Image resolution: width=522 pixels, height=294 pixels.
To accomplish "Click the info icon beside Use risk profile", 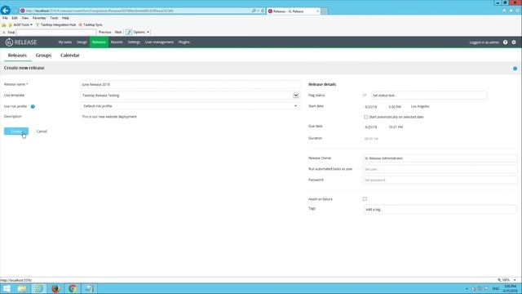I will tap(33, 107).
